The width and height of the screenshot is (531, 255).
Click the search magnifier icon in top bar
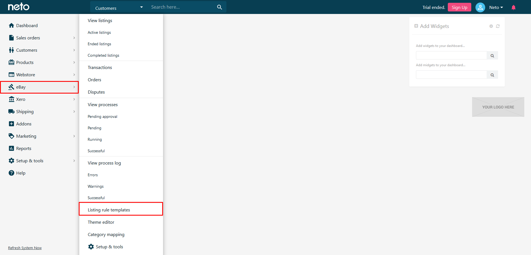[219, 7]
